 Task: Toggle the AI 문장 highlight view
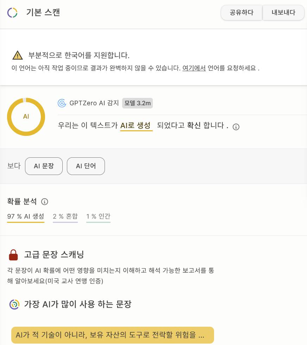44,166
